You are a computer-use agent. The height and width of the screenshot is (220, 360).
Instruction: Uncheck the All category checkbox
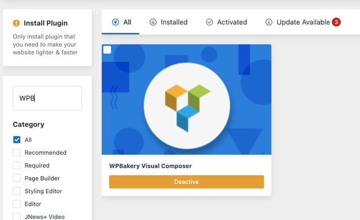(x=17, y=140)
